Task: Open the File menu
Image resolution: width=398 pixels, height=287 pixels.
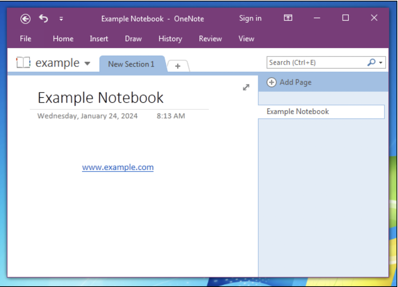Action: pyautogui.click(x=25, y=39)
